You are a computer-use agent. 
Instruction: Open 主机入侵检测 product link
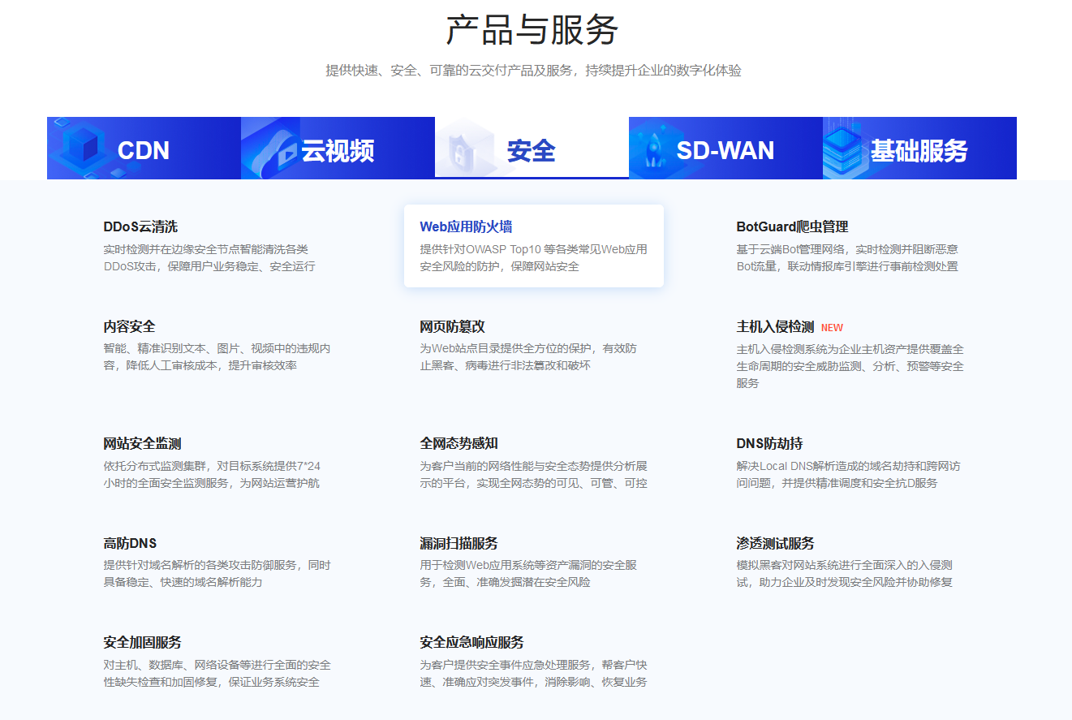point(775,326)
